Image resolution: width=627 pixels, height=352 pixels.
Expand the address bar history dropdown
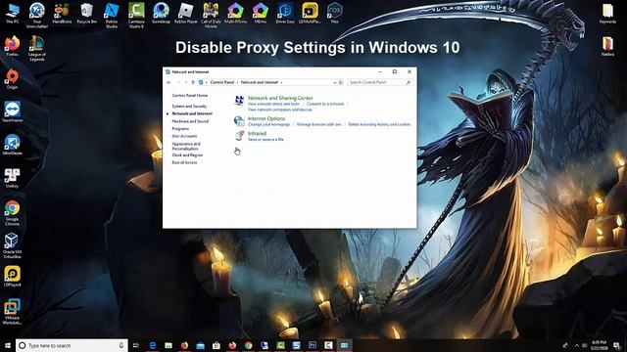coord(335,82)
